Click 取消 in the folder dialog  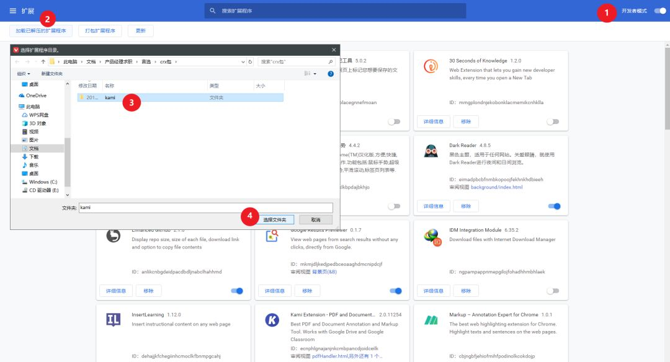[316, 220]
